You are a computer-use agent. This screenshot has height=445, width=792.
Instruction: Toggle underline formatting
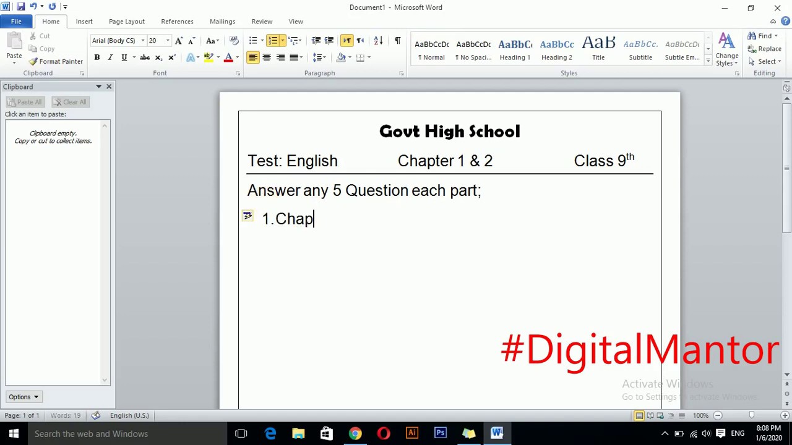point(124,57)
